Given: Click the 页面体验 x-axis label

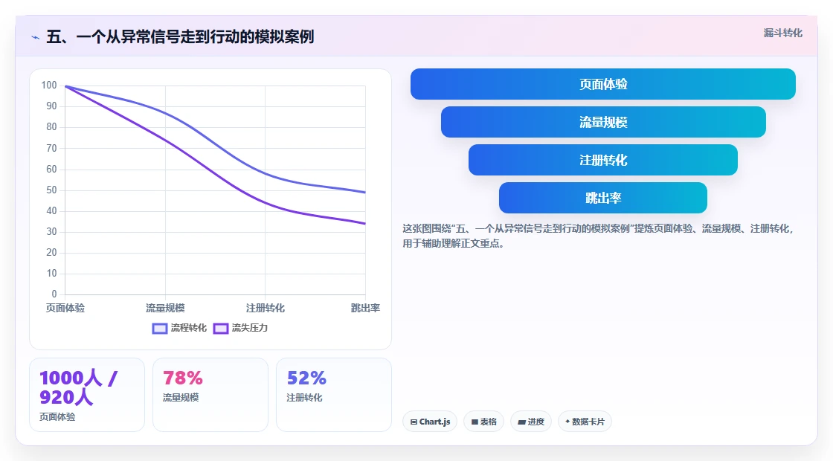Looking at the screenshot, I should pyautogui.click(x=65, y=308).
